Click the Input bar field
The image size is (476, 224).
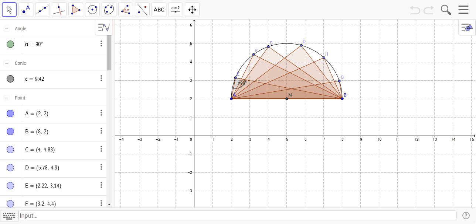click(238, 216)
